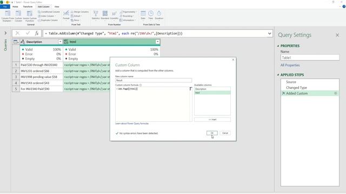This screenshot has height=194, width=346.
Task: Open the Information dropdown
Action: point(128,20)
